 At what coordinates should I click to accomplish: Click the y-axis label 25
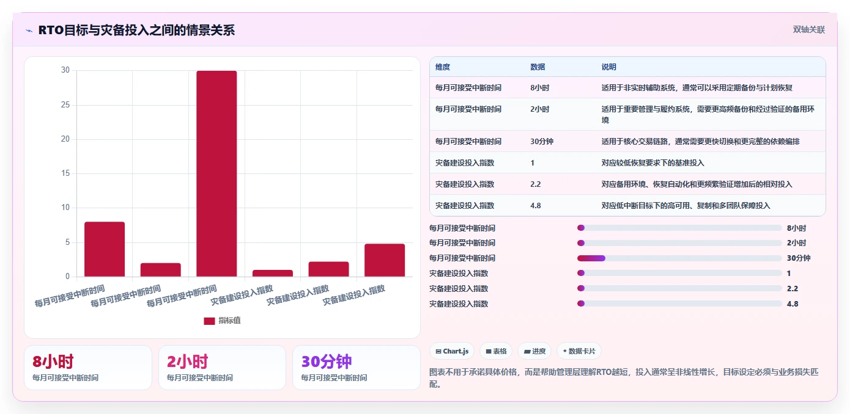coord(65,105)
